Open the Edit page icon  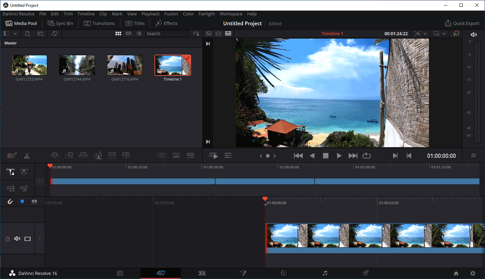point(202,273)
